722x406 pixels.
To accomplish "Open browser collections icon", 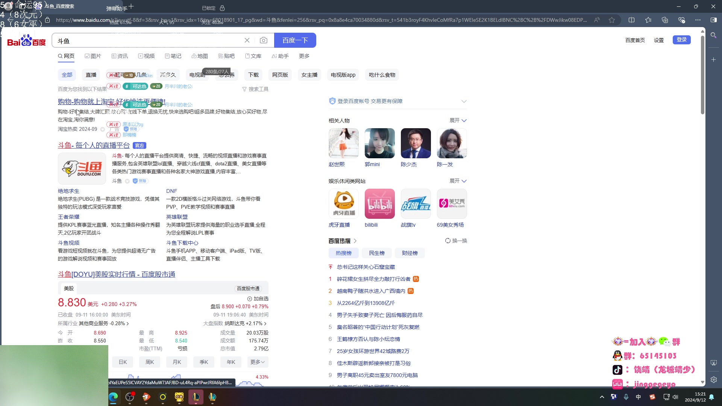I will pyautogui.click(x=665, y=20).
